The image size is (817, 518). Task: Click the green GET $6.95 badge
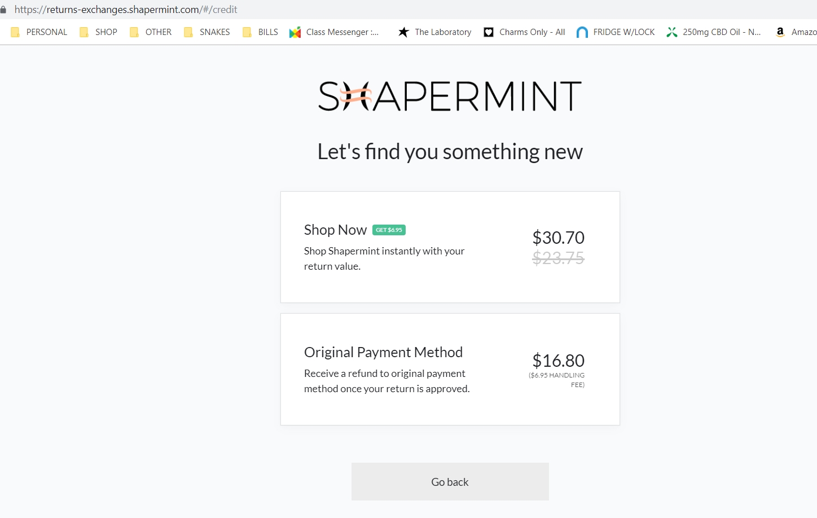(389, 230)
